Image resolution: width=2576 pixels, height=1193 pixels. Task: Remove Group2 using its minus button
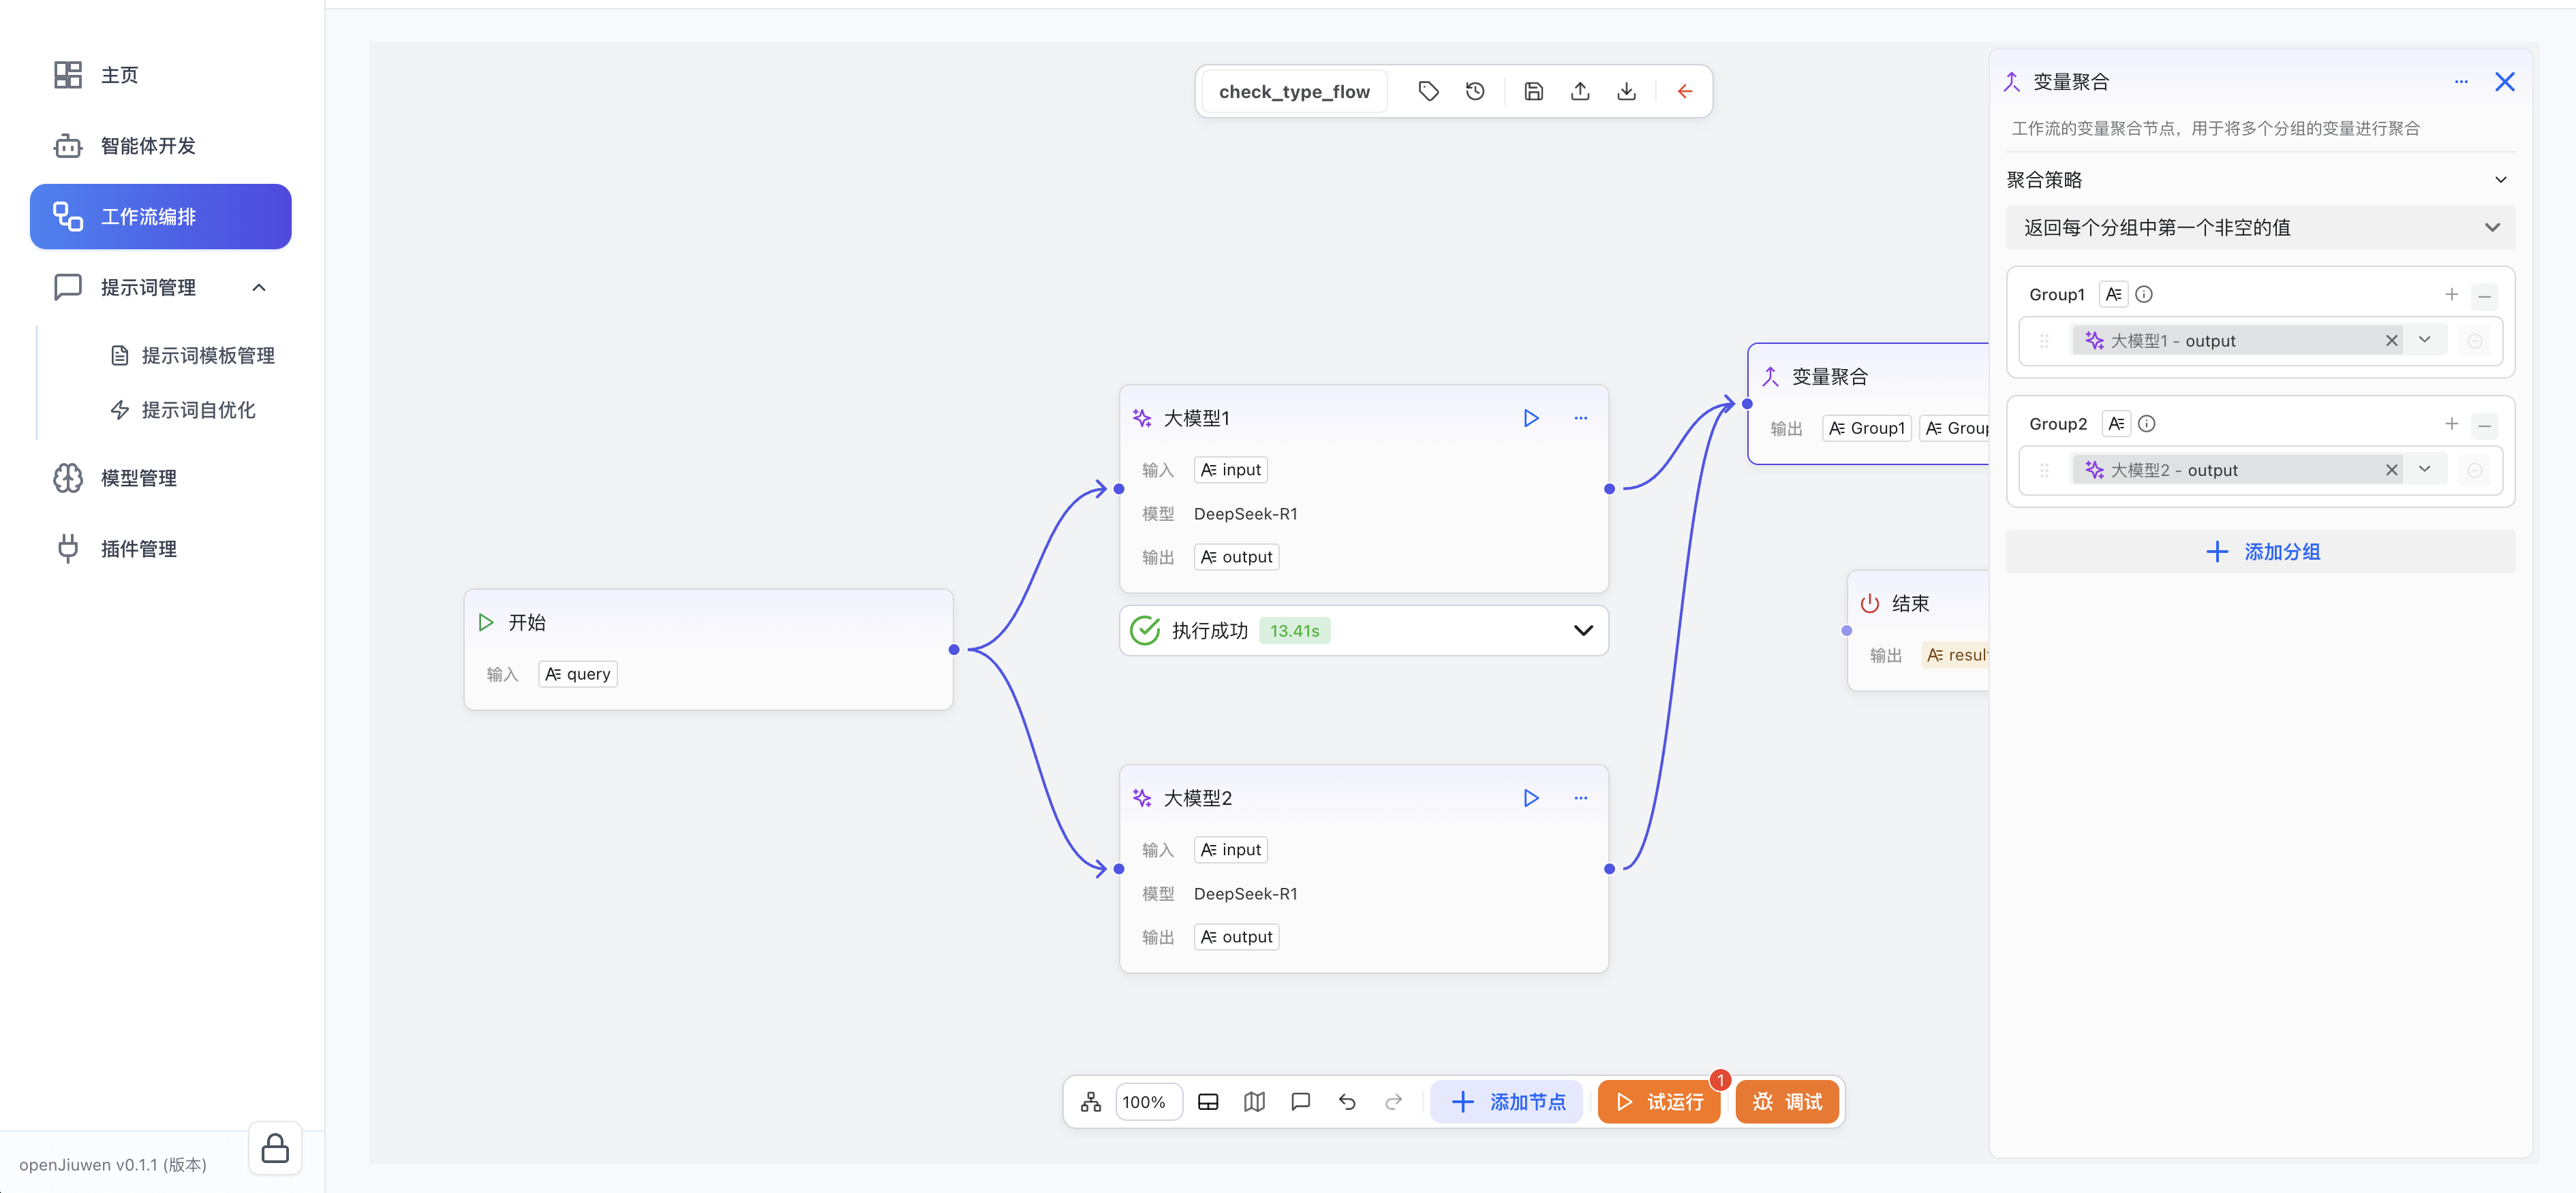[2484, 425]
